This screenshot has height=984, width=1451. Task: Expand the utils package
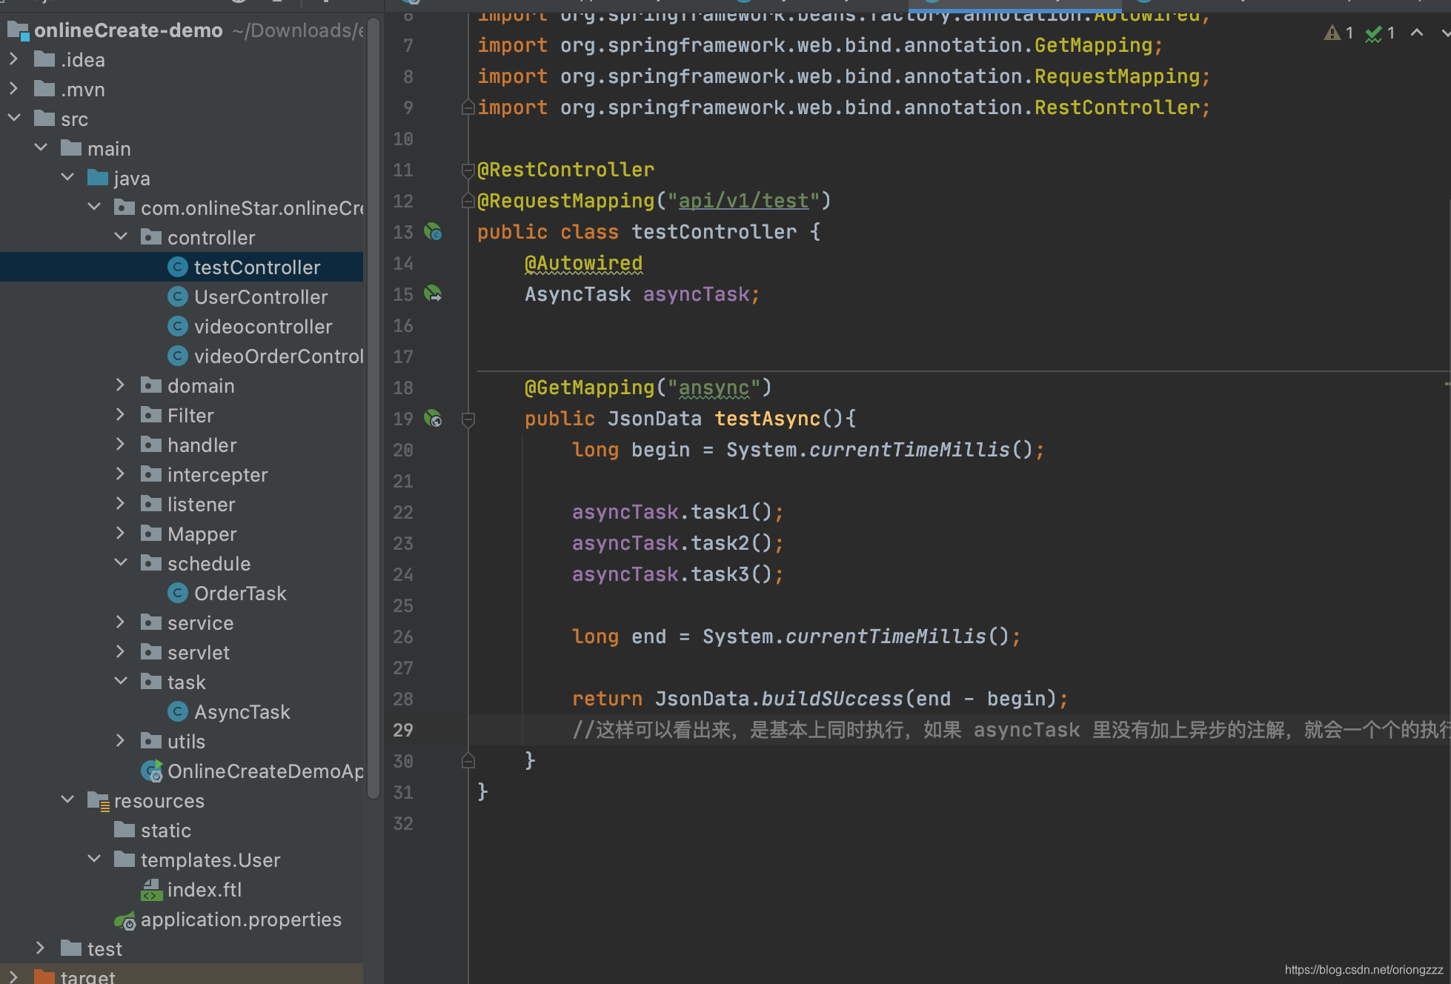click(x=121, y=741)
